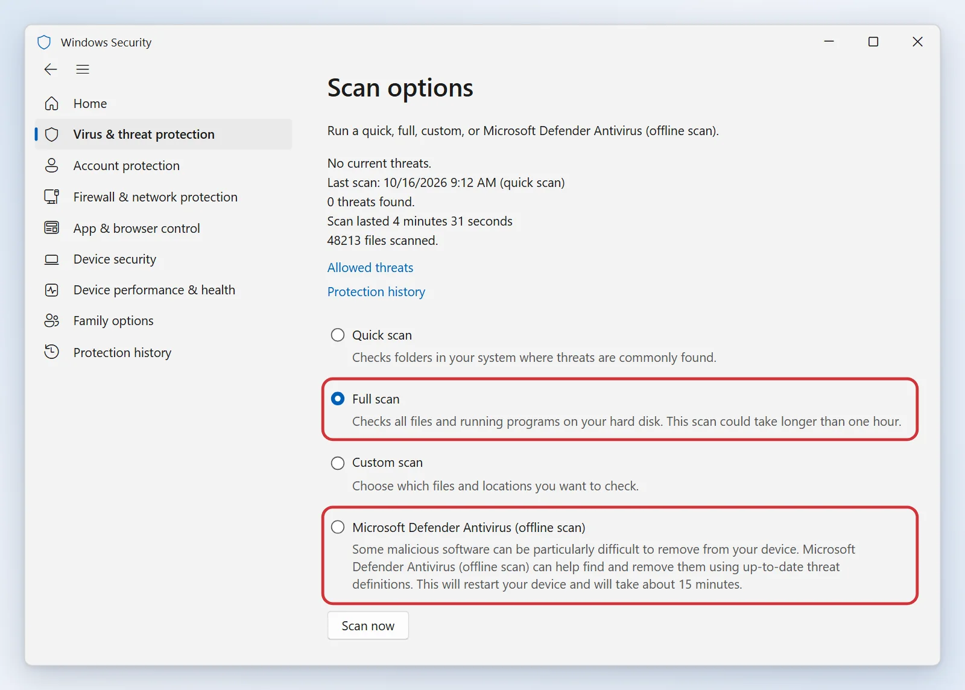Click the Home house icon
The height and width of the screenshot is (690, 965).
(52, 104)
